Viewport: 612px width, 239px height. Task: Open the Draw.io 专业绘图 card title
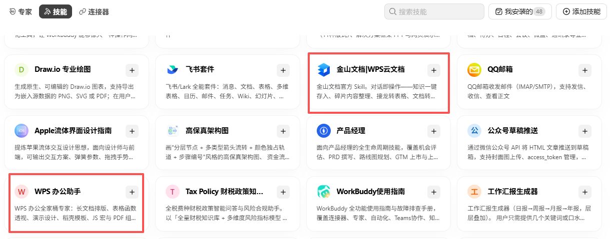[x=63, y=69]
